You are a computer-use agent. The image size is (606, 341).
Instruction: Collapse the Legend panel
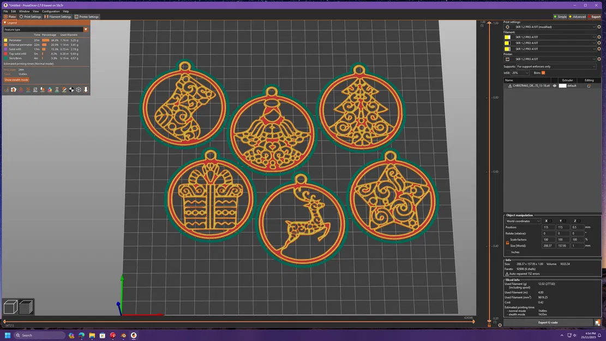coord(5,23)
